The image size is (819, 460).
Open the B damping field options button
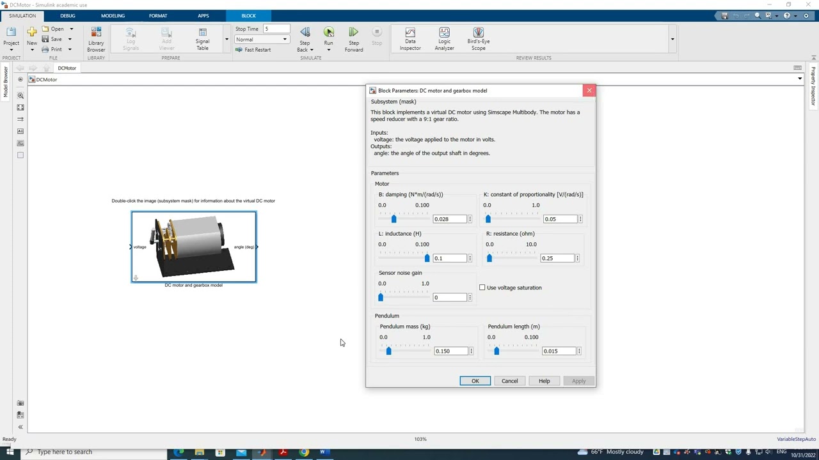click(470, 220)
